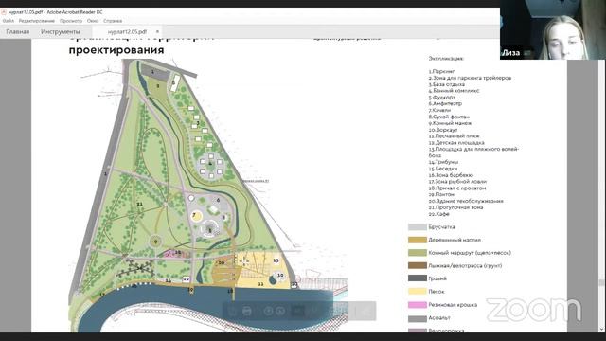Open the Окно menu
This screenshot has height=341, width=606.
93,21
